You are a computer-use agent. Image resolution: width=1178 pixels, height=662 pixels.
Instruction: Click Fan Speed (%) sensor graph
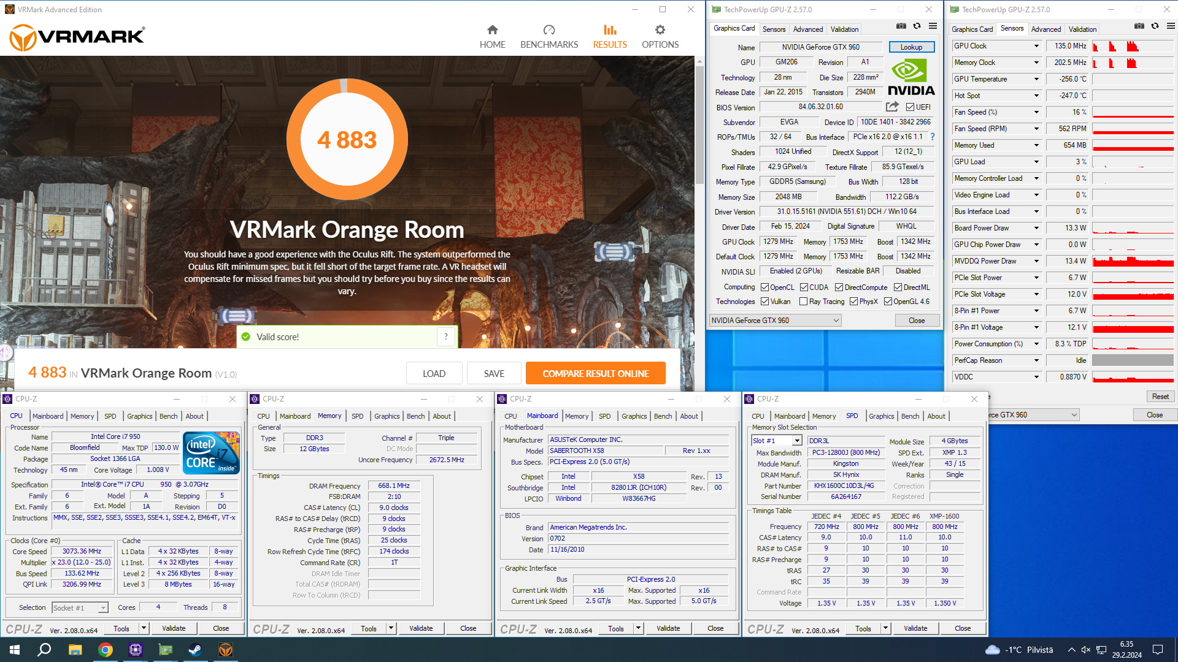[1133, 112]
